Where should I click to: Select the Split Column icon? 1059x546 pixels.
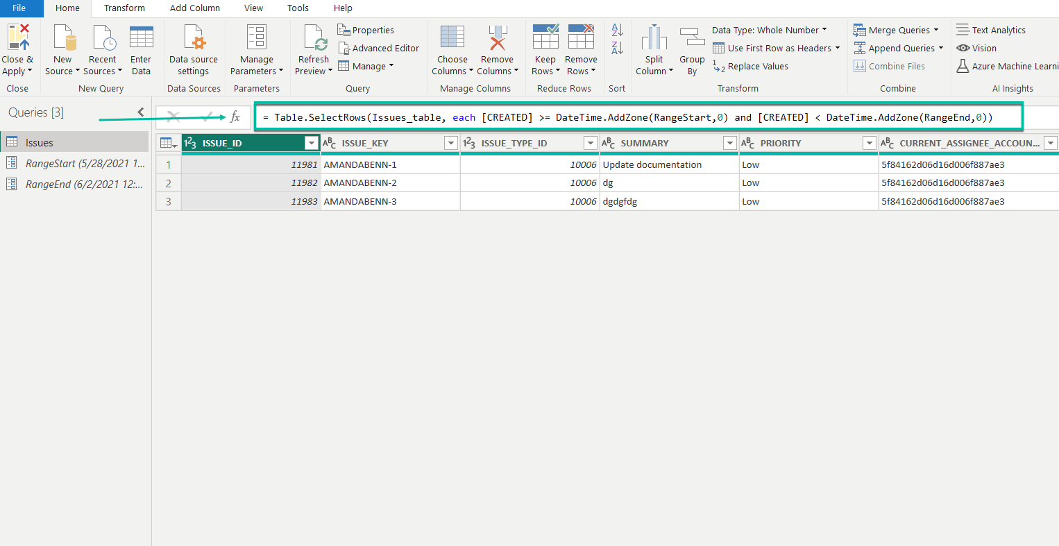653,43
